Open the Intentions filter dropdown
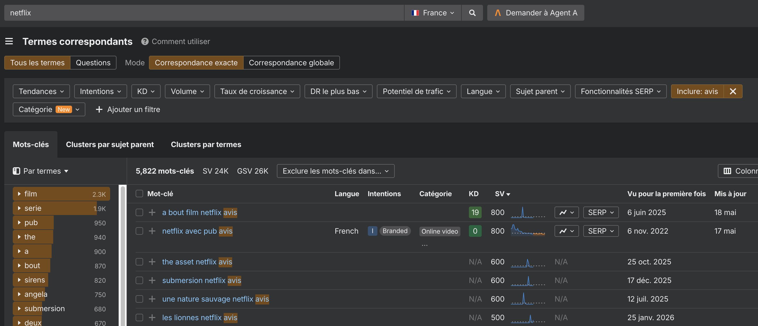 coord(100,91)
